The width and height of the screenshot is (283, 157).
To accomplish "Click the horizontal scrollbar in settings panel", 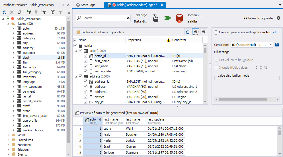I will 243,99.
